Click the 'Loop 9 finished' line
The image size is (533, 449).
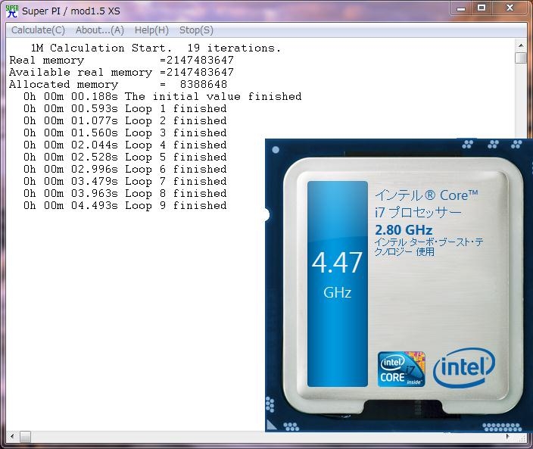coord(125,206)
